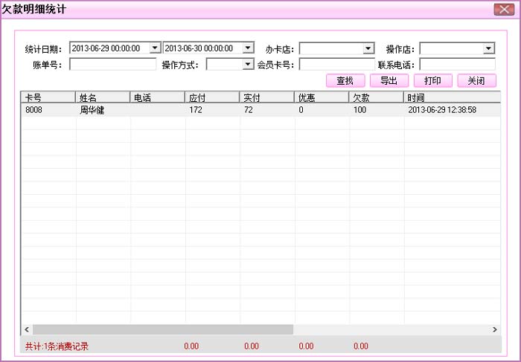Expand the 办卡店 dropdown
This screenshot has height=362, width=521.
(368, 48)
